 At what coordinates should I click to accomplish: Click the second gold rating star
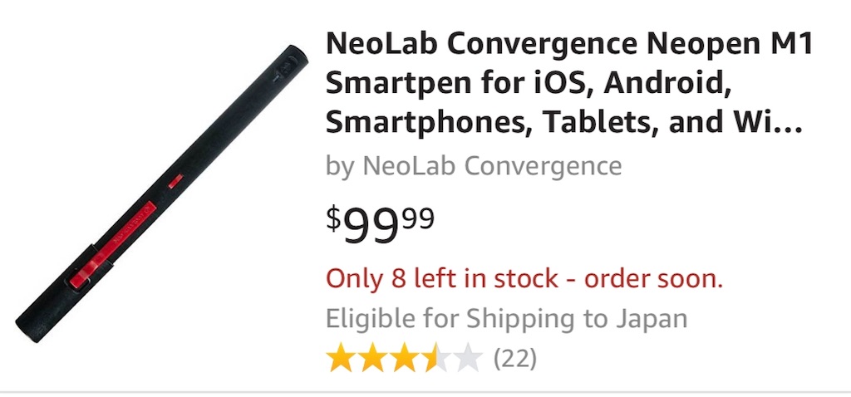(x=372, y=359)
